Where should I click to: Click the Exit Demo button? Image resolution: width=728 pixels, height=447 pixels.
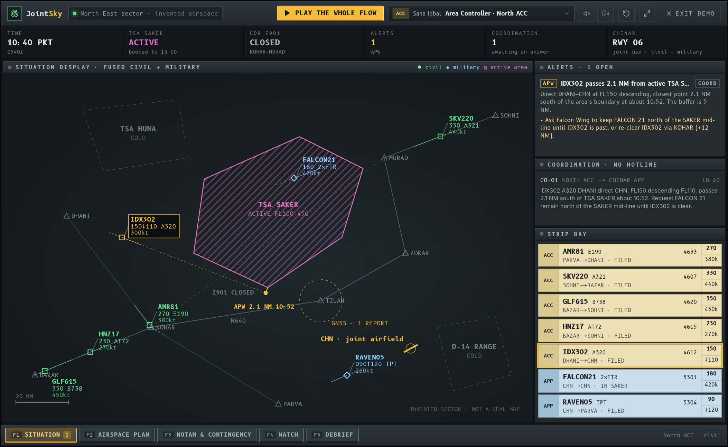coord(690,13)
